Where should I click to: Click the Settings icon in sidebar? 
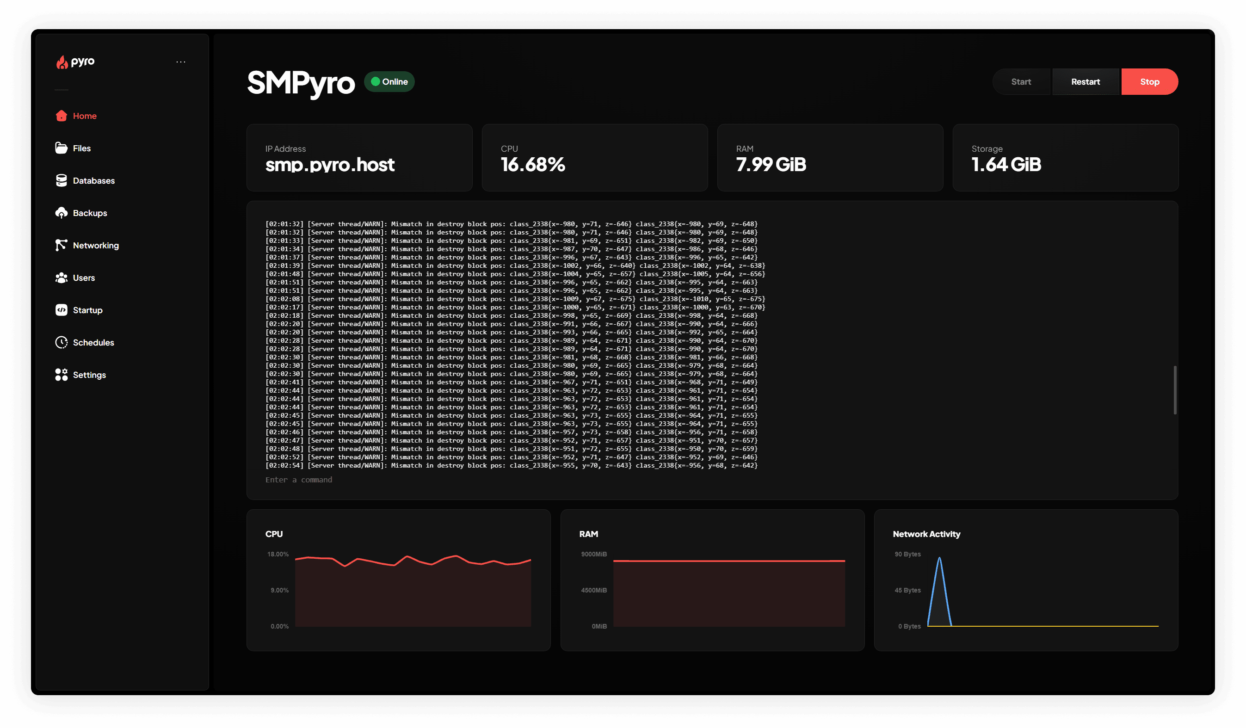tap(62, 375)
